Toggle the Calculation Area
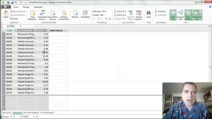The width and height of the screenshot is (212, 119). point(197,15)
